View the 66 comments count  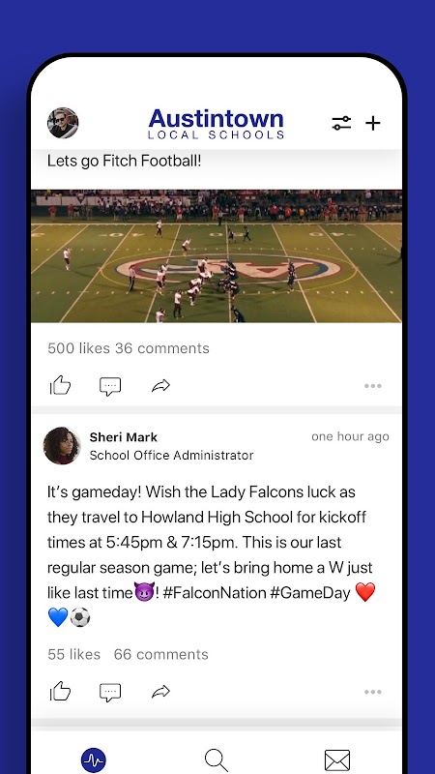click(161, 655)
